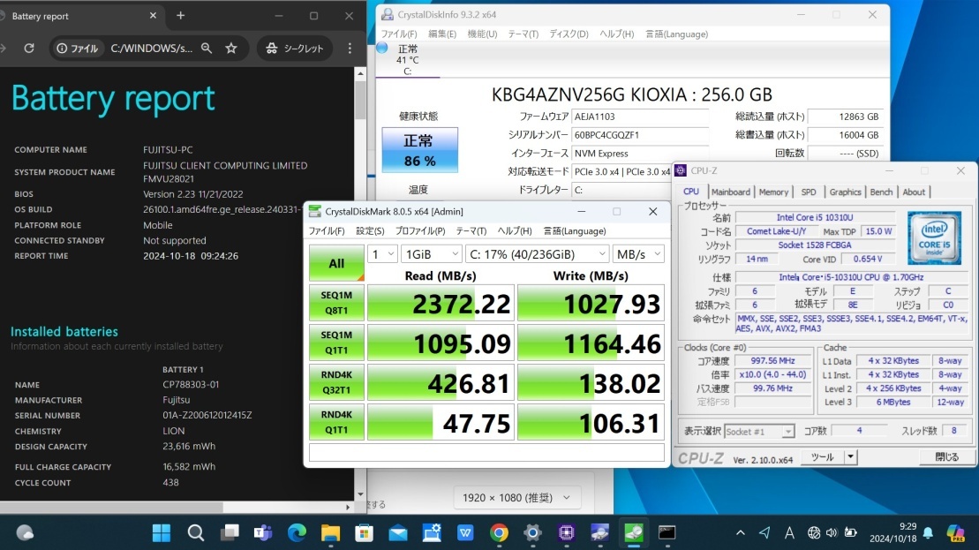Screen dimensions: 979x550
Task: Open Chrome three-dot menu
Action: [x=350, y=48]
